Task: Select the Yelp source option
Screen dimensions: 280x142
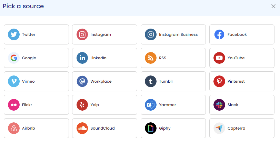Action: 104,105
